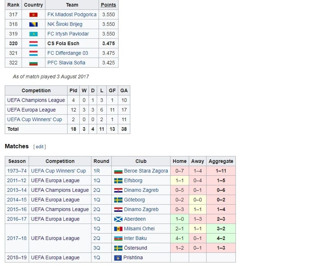Click the Elfsborg club link

133,181
